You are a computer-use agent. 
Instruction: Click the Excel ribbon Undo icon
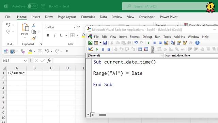(x=8, y=25)
